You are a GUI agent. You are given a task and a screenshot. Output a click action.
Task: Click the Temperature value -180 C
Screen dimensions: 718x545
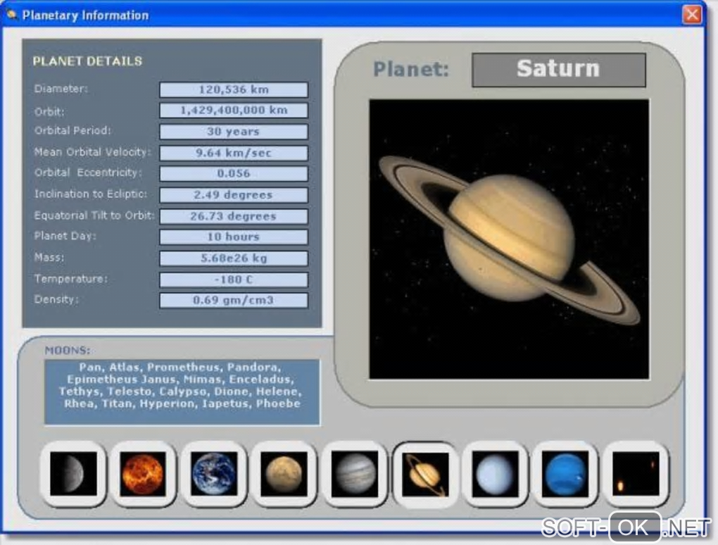[x=234, y=280]
